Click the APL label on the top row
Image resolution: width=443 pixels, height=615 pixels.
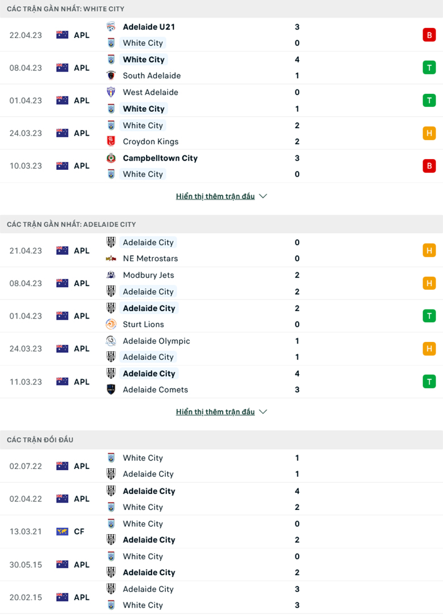click(x=82, y=35)
